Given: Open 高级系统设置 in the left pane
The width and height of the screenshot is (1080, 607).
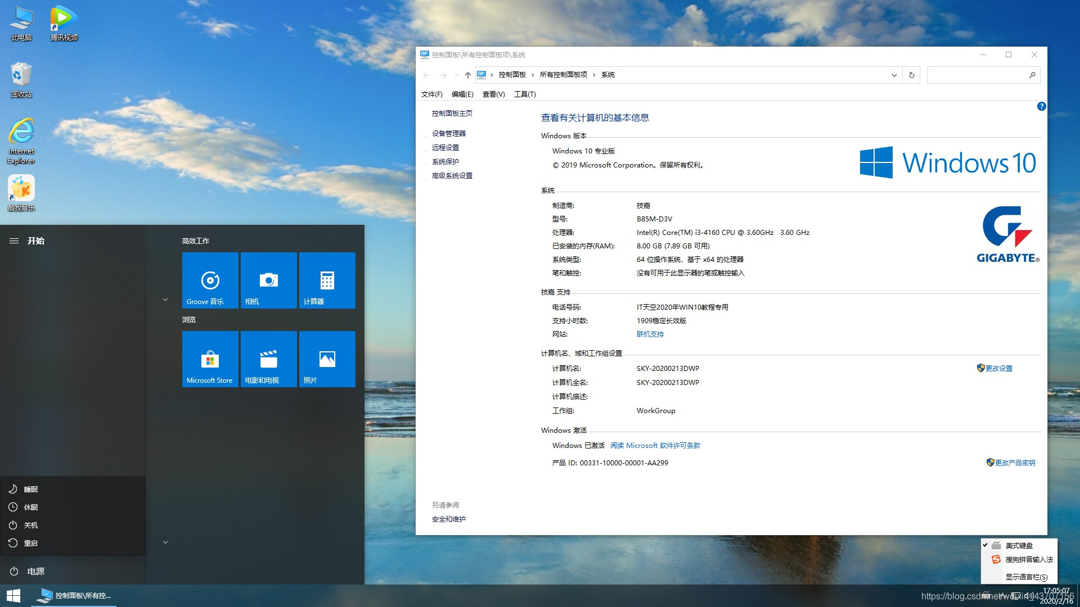Looking at the screenshot, I should tap(452, 175).
